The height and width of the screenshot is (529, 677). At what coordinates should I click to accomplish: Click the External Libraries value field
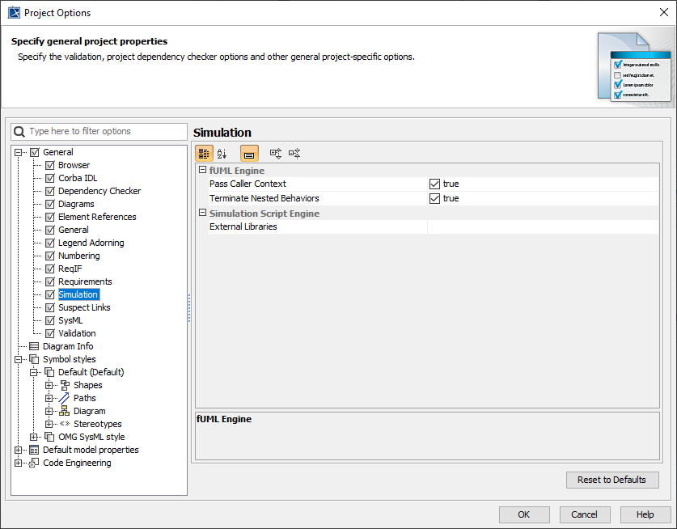coord(542,227)
